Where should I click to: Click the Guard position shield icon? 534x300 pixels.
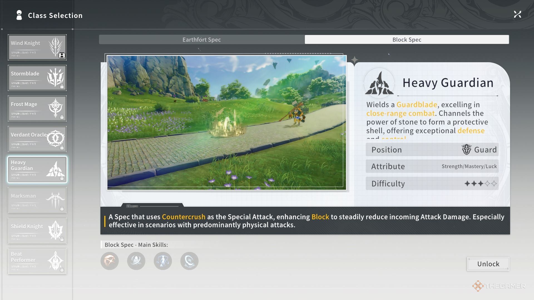tap(466, 149)
